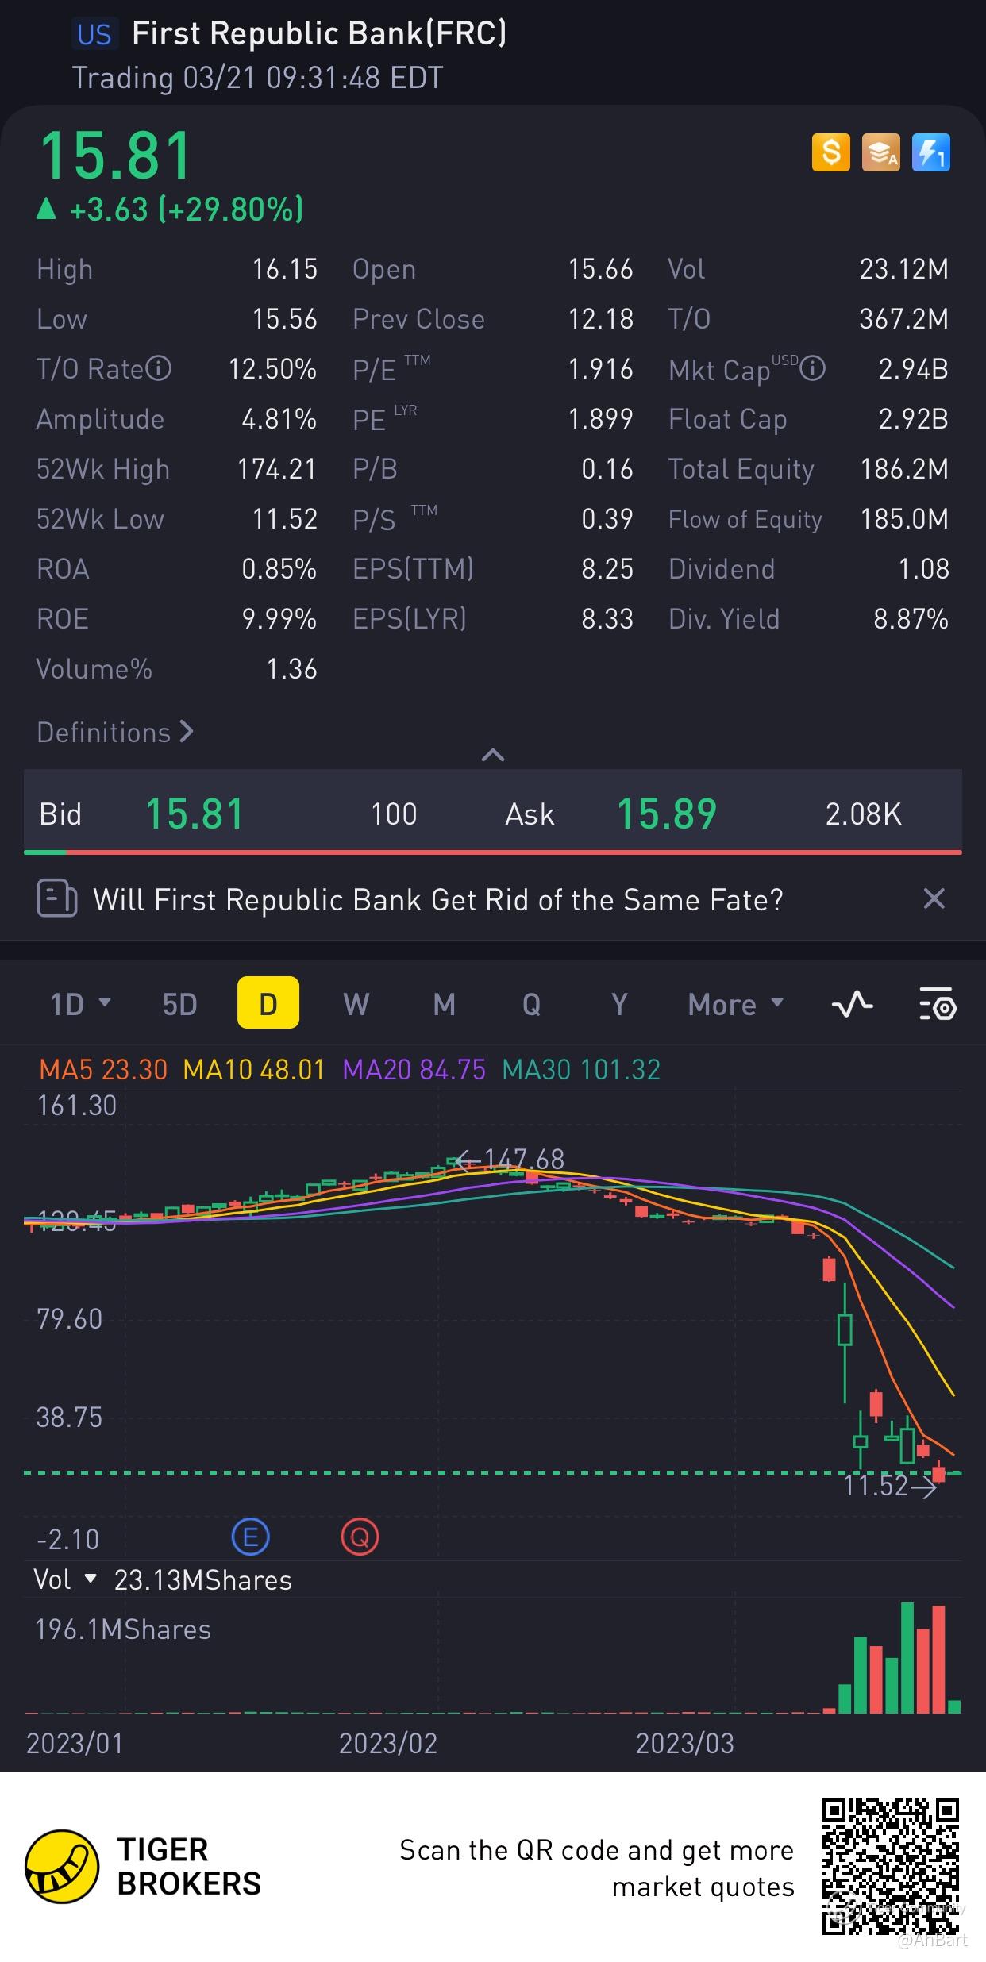Tap the Ask price 15.89
The image size is (986, 1962).
[667, 814]
